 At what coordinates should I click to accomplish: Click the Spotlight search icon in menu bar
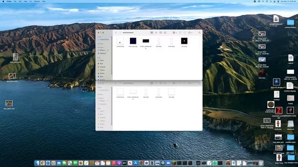[271, 1]
